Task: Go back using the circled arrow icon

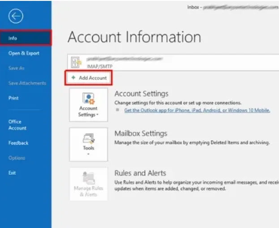Action: point(16,16)
